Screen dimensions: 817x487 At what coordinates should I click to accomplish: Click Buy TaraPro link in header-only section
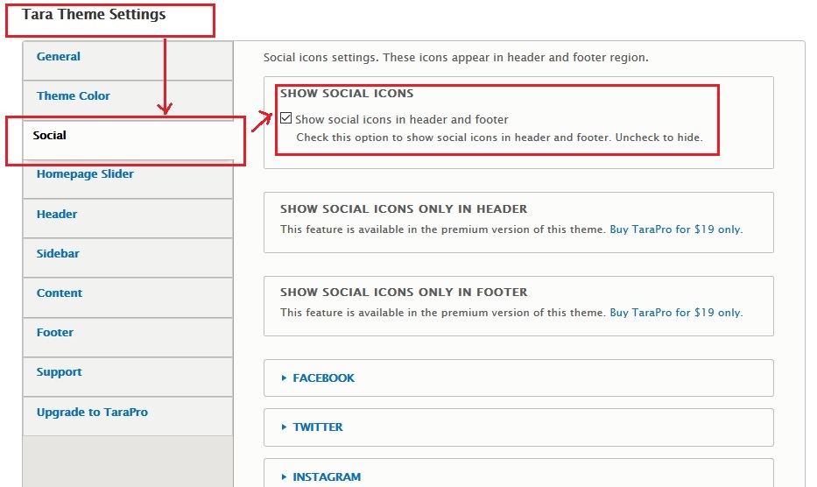(675, 229)
